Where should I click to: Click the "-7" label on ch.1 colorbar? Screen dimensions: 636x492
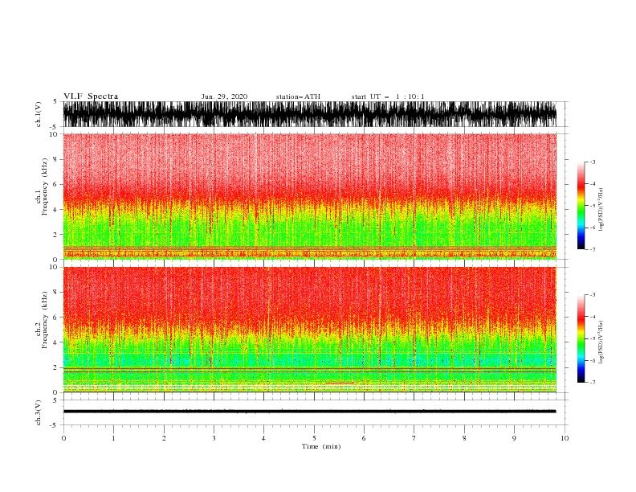(593, 249)
